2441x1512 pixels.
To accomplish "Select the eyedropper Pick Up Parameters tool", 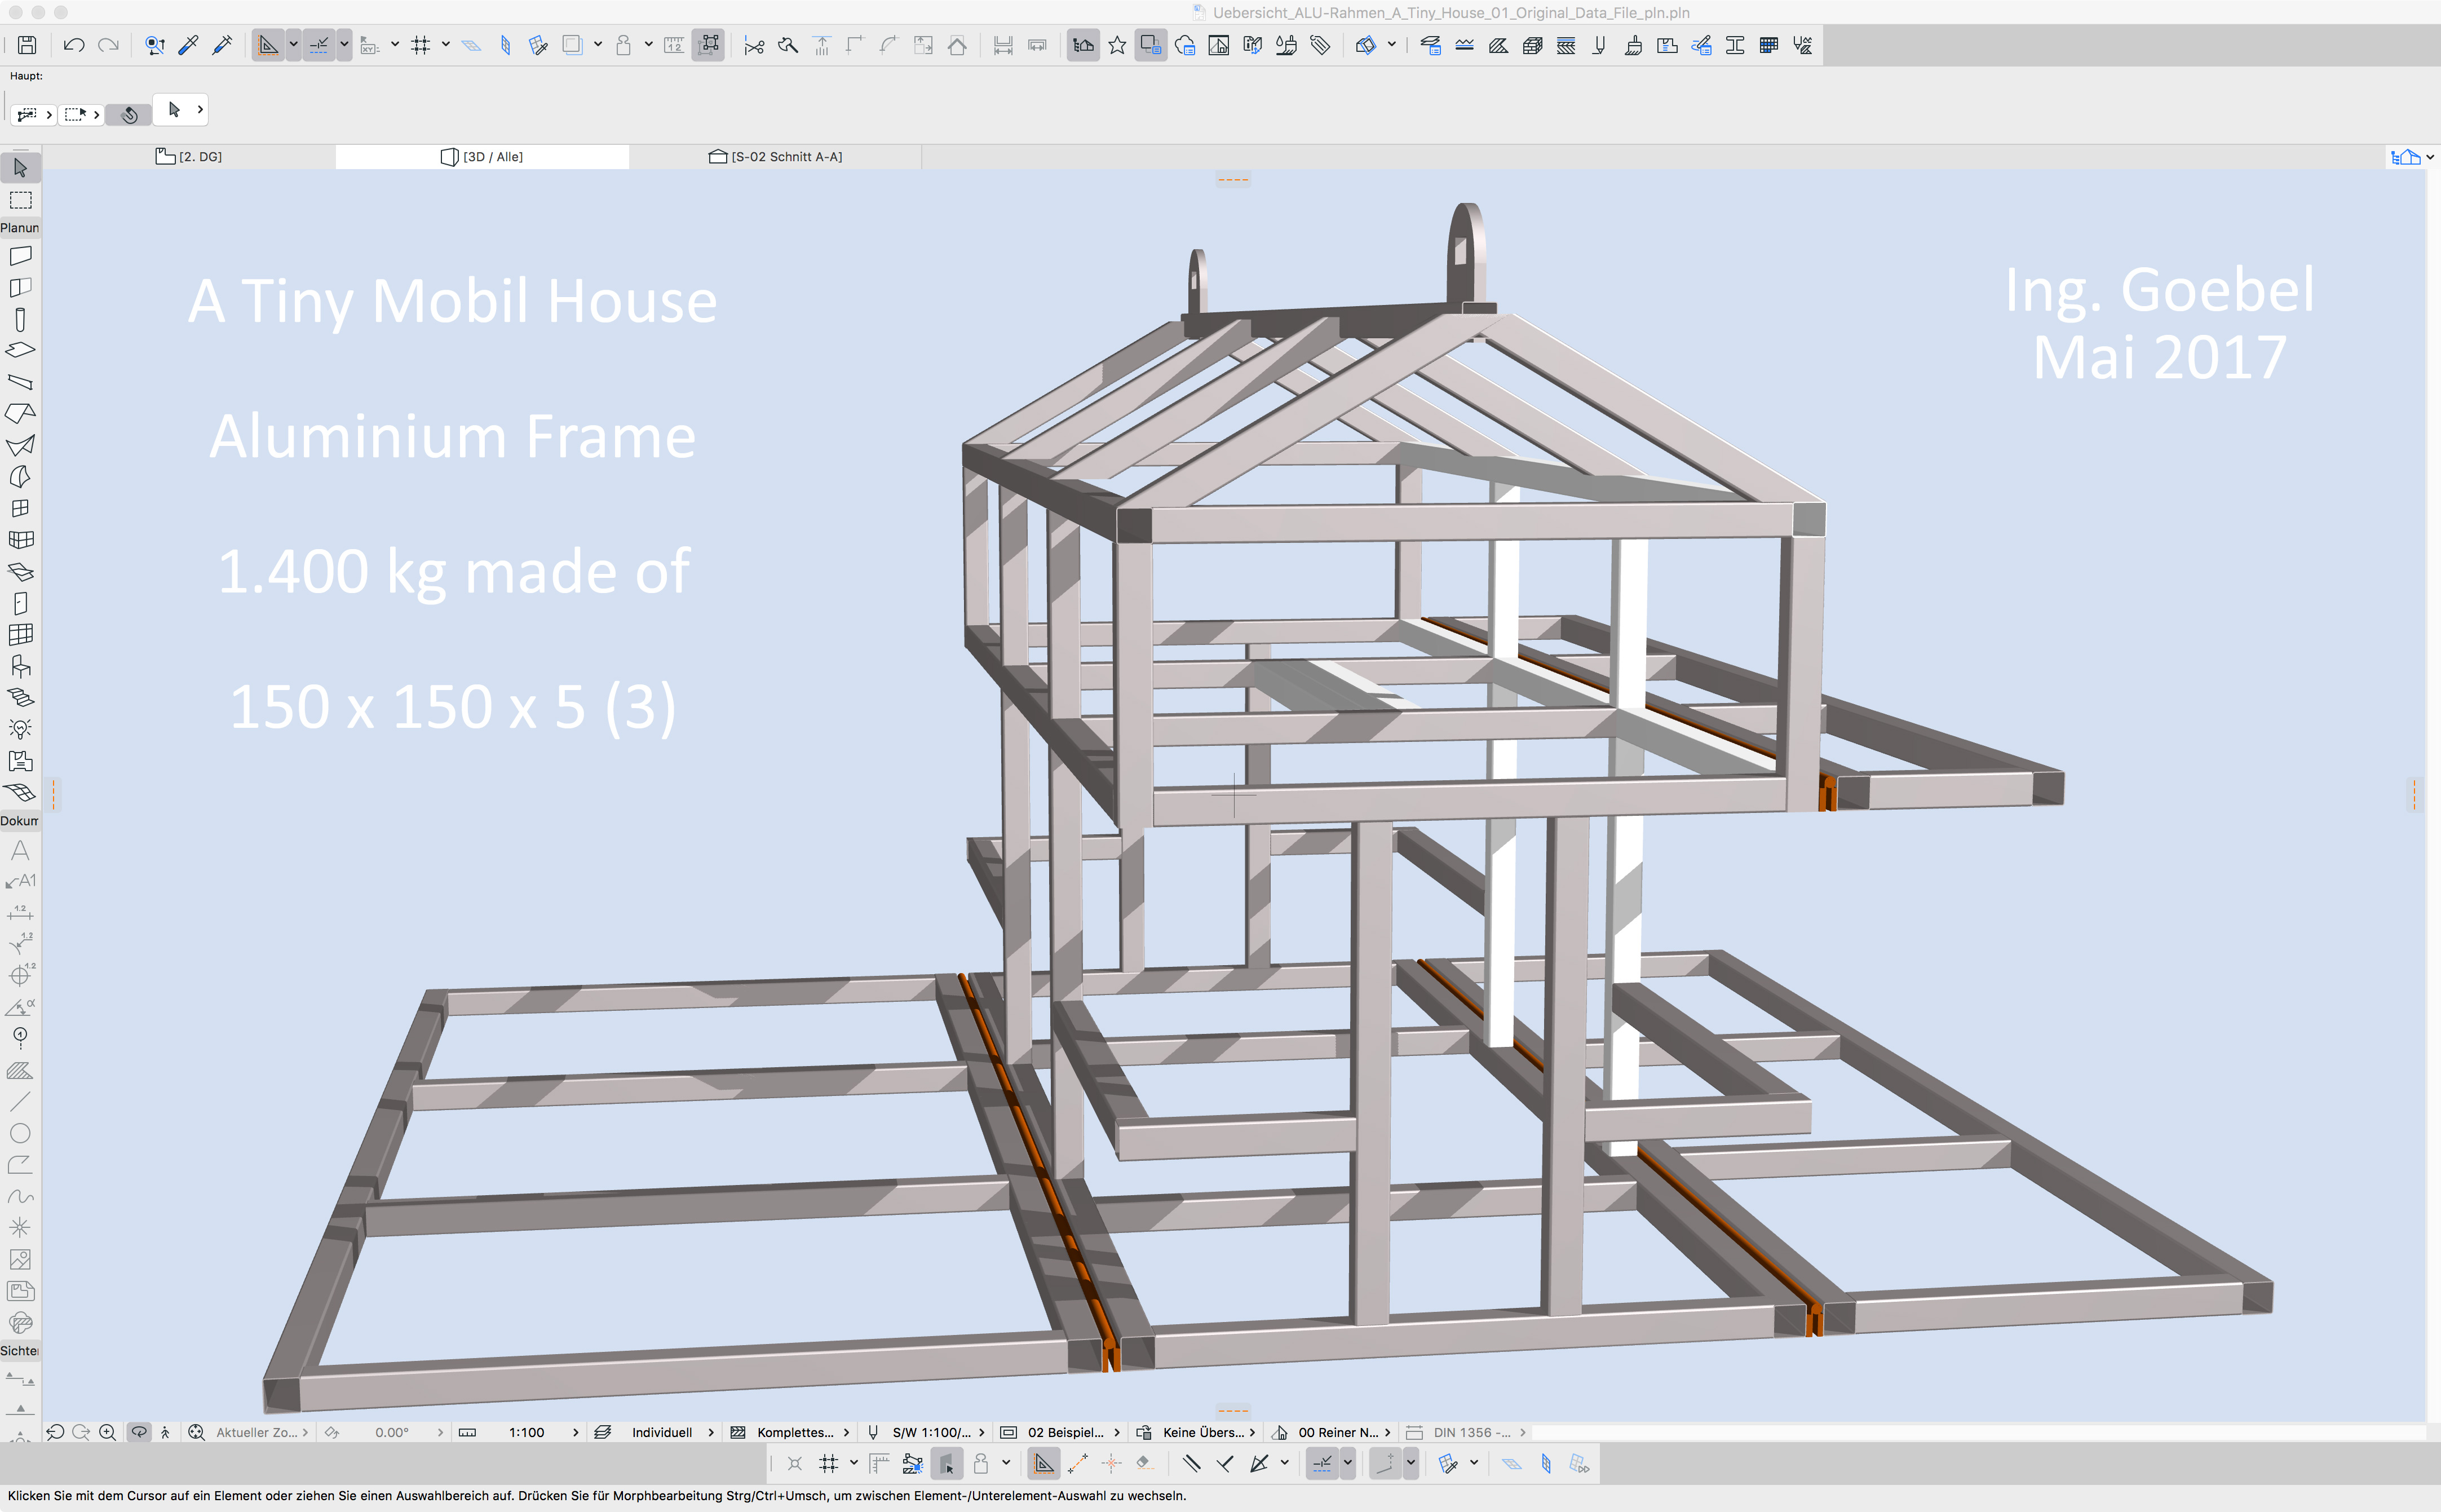I will [x=188, y=45].
